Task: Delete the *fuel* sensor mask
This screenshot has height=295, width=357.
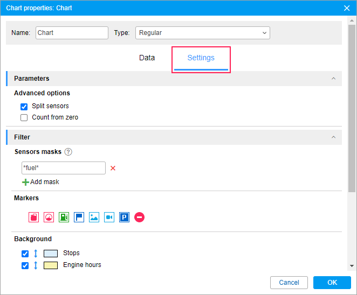Action: click(113, 168)
